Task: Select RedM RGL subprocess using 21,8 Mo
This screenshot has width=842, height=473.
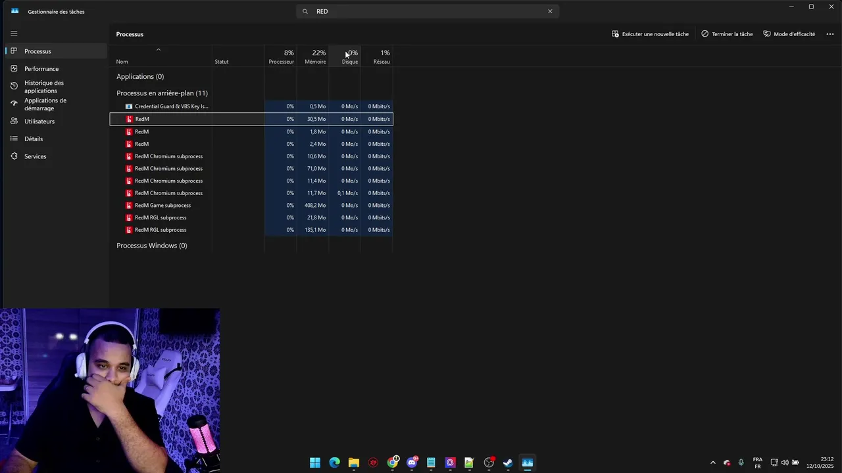Action: point(251,217)
